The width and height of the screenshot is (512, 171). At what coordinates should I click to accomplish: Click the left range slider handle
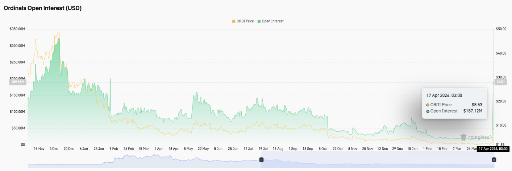coord(261,160)
